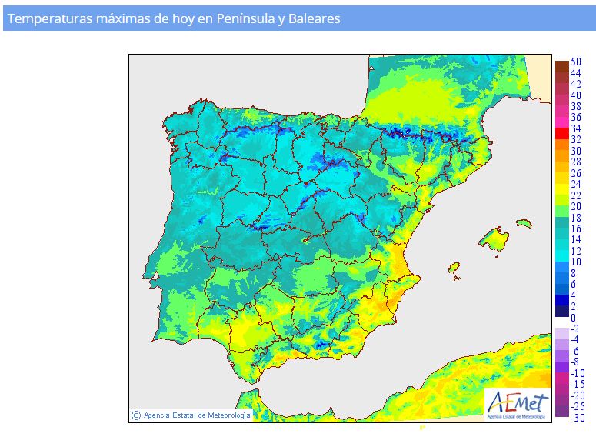Screen dimensions: 596x437
Task: Select Ibiza island on the map
Action: click(x=454, y=269)
